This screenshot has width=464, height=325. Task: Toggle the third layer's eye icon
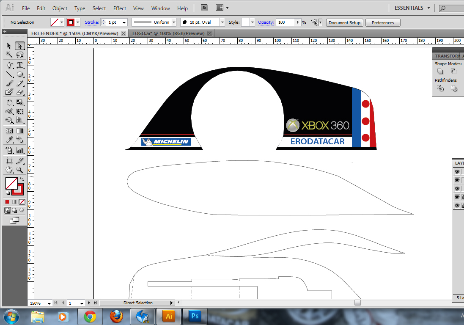pyautogui.click(x=457, y=189)
